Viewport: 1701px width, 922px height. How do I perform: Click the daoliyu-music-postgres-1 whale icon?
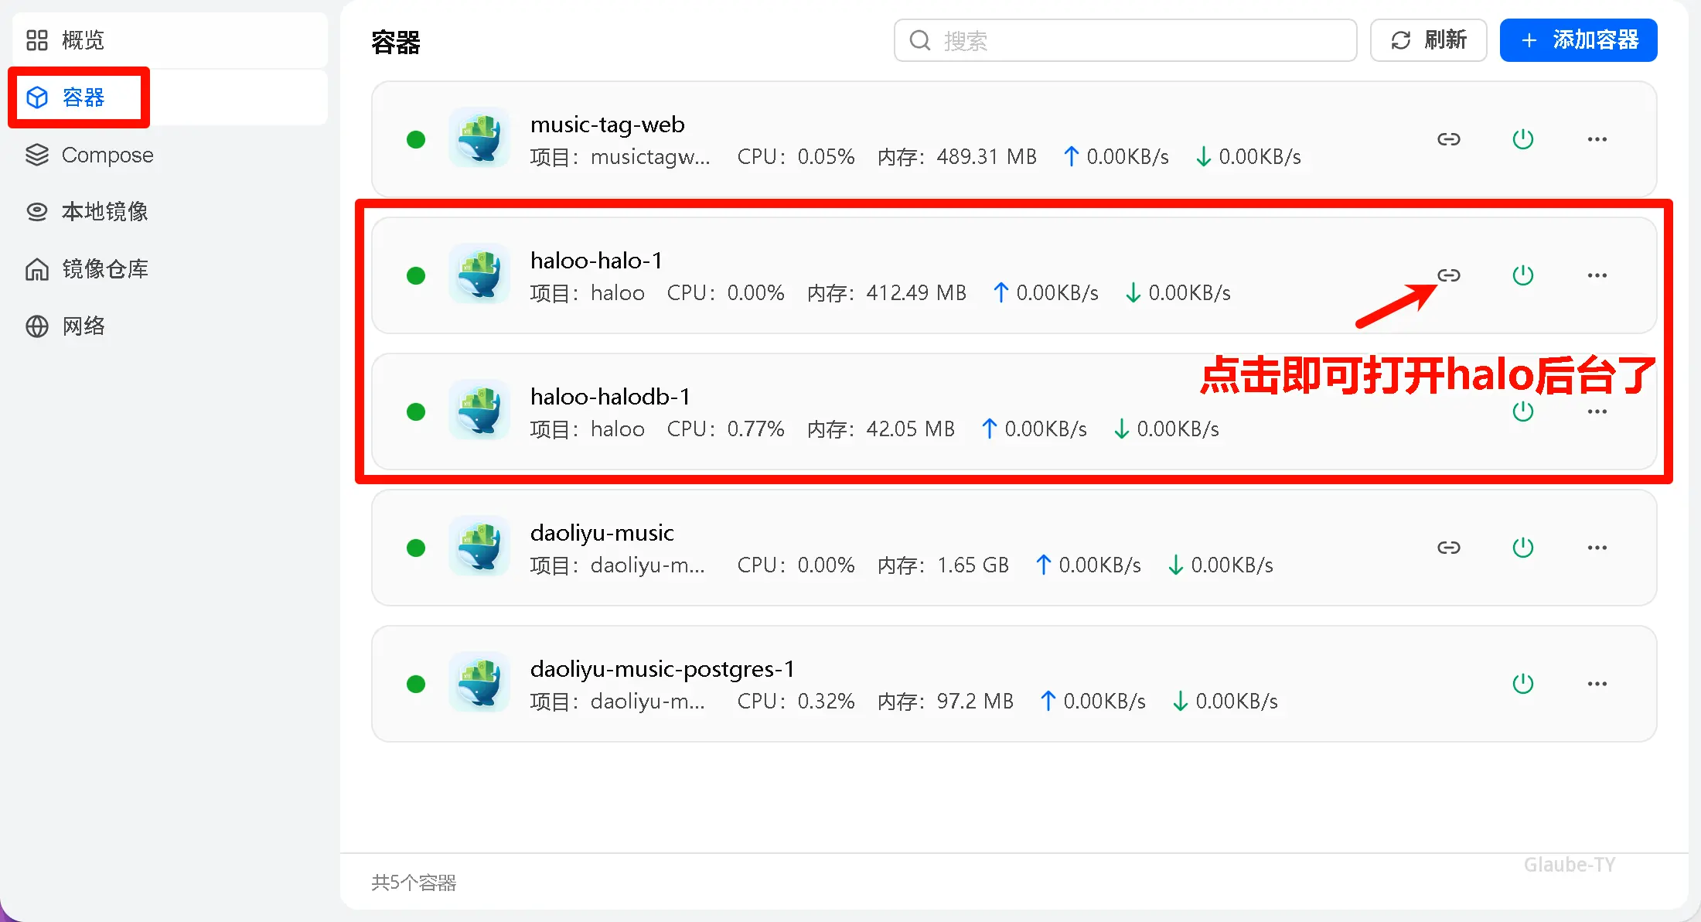coord(479,683)
